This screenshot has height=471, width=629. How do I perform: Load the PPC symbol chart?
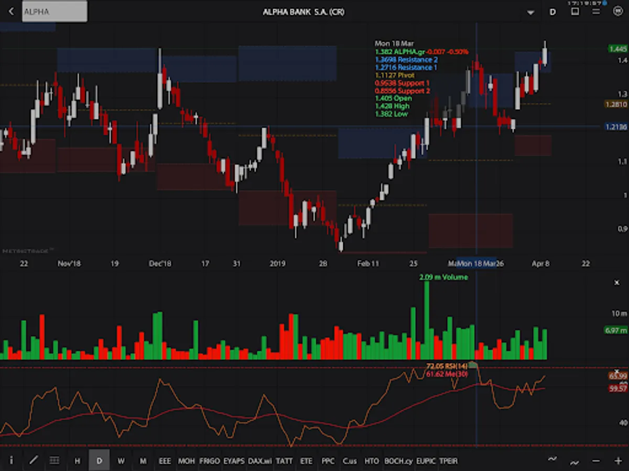328,461
